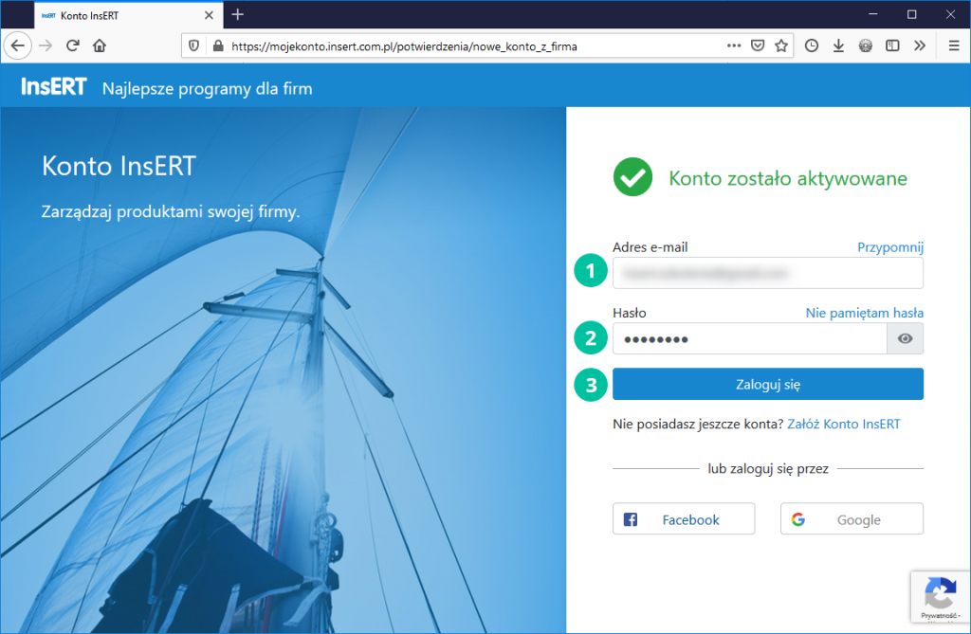This screenshot has height=634, width=971.
Task: Expand more toolbar tools chevron
Action: click(920, 45)
